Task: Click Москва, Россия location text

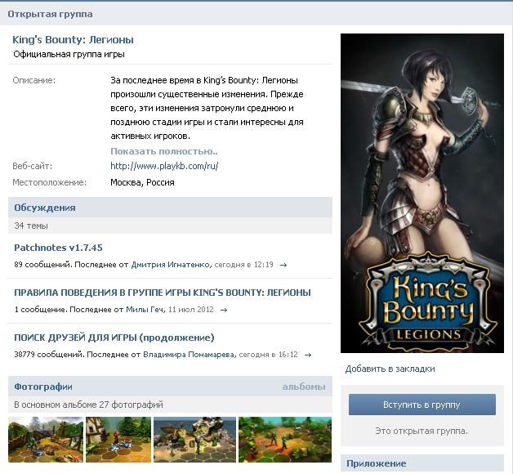Action: coord(142,182)
